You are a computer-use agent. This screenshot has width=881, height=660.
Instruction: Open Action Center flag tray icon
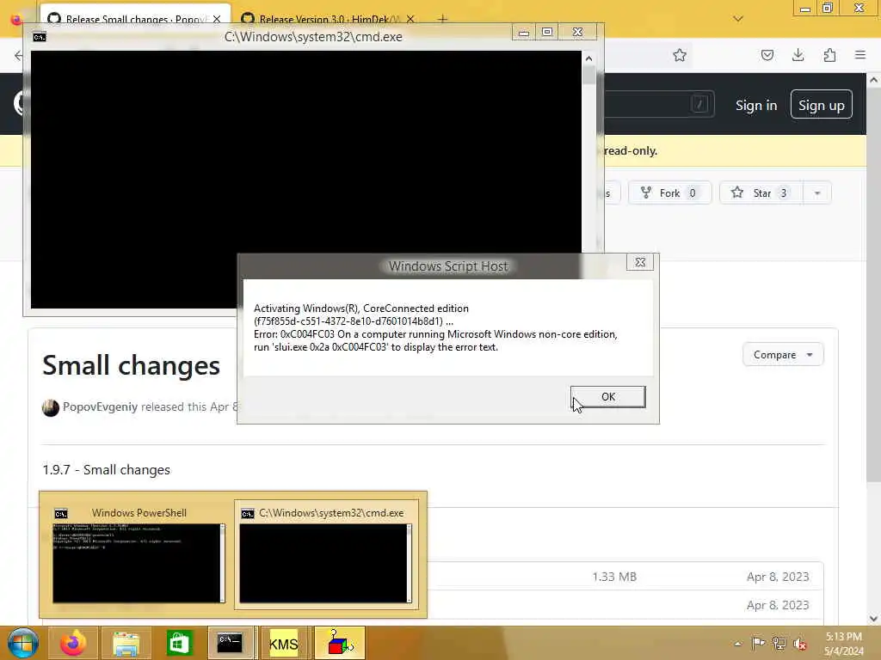758,643
